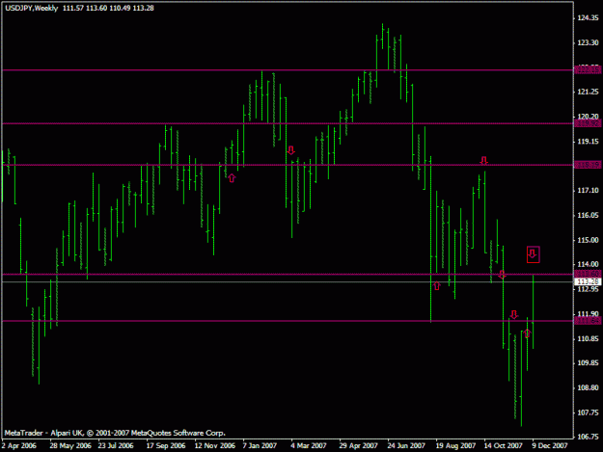Click the 124.35 price scale label

click(588, 17)
